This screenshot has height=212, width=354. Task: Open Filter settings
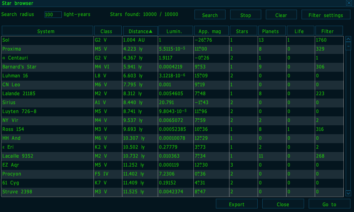(326, 15)
